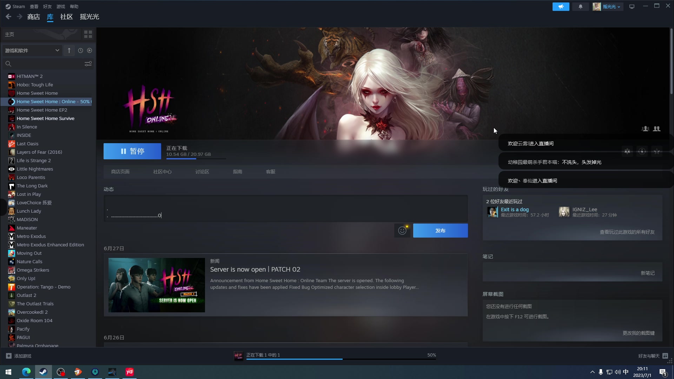Expand the account name dropdown
Viewport: 674px width, 379px height.
[611, 7]
